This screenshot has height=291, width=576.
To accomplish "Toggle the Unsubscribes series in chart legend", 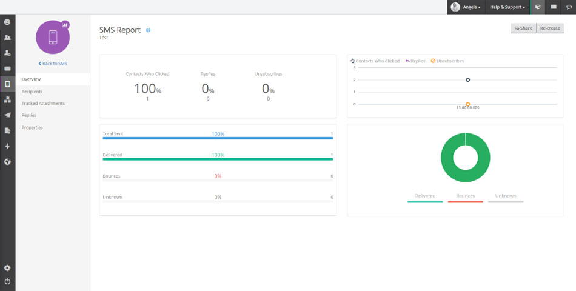I will [x=447, y=61].
